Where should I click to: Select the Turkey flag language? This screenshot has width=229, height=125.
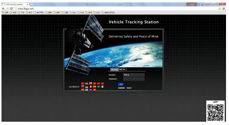(x=99, y=84)
